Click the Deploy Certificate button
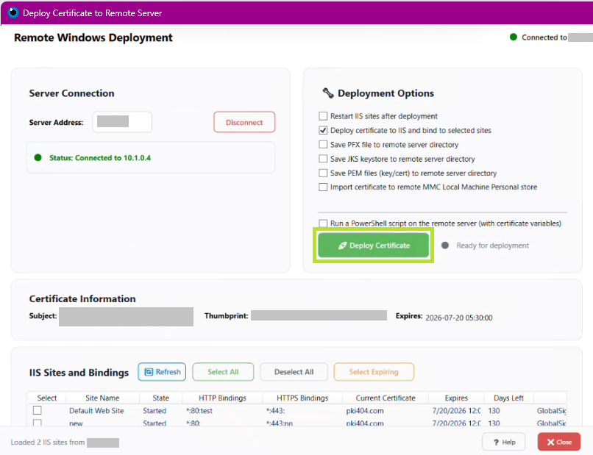This screenshot has height=455, width=593. [373, 246]
